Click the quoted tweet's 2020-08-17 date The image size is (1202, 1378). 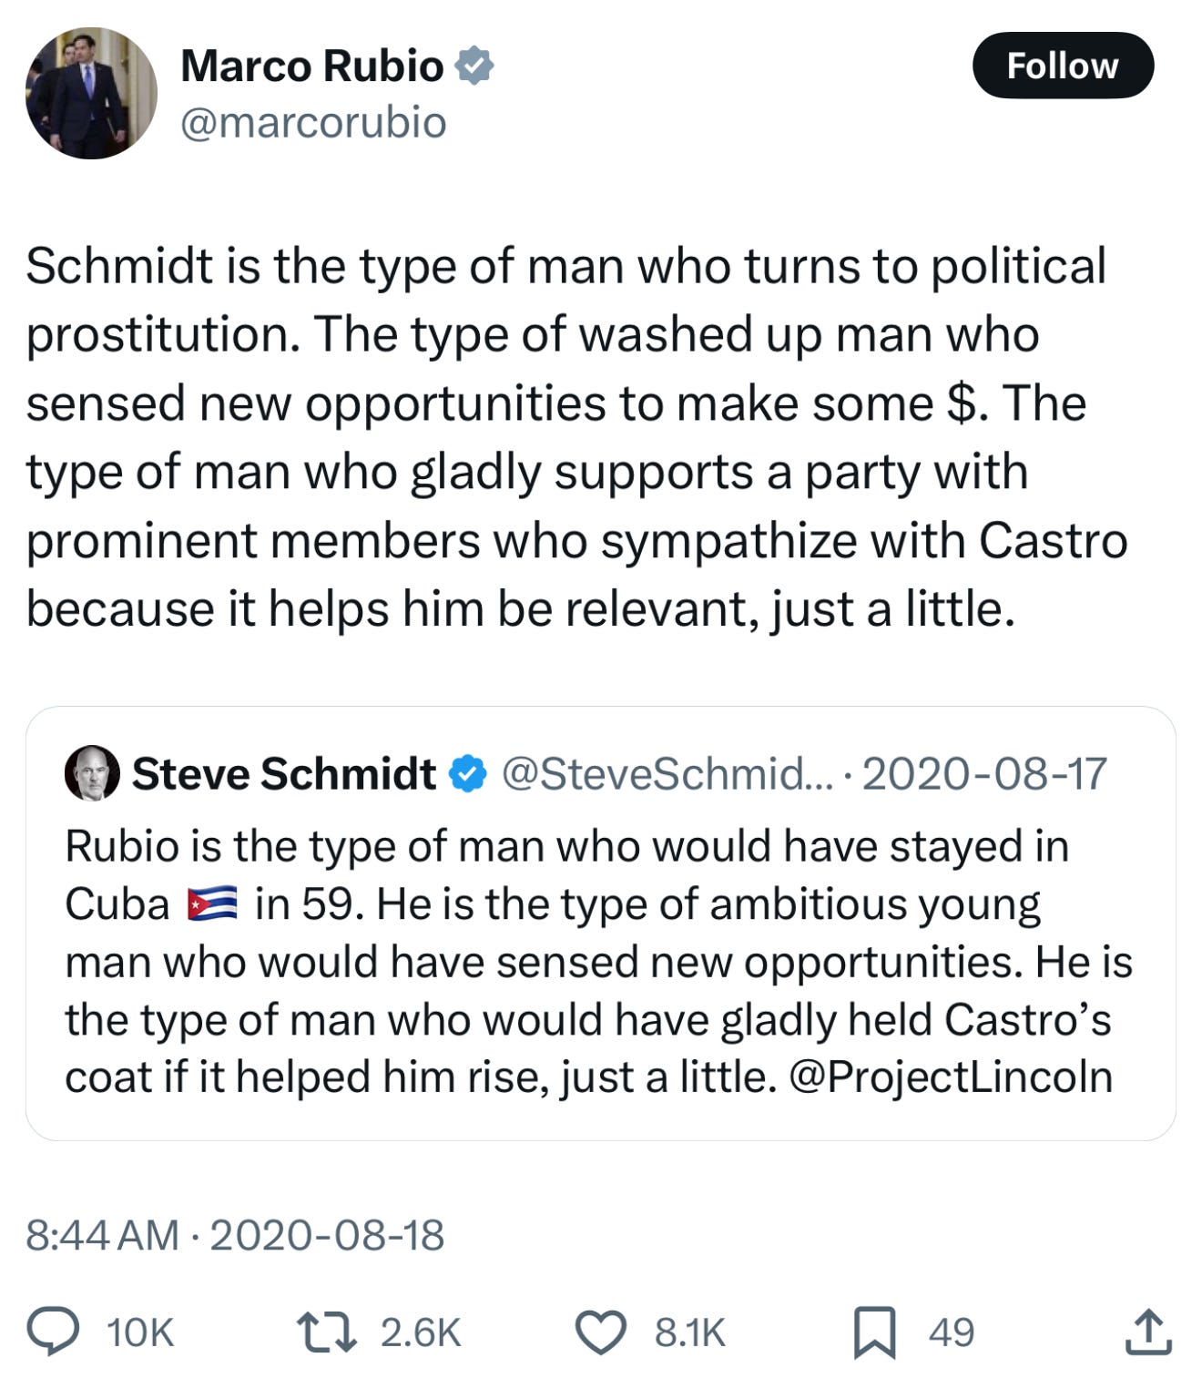point(983,773)
